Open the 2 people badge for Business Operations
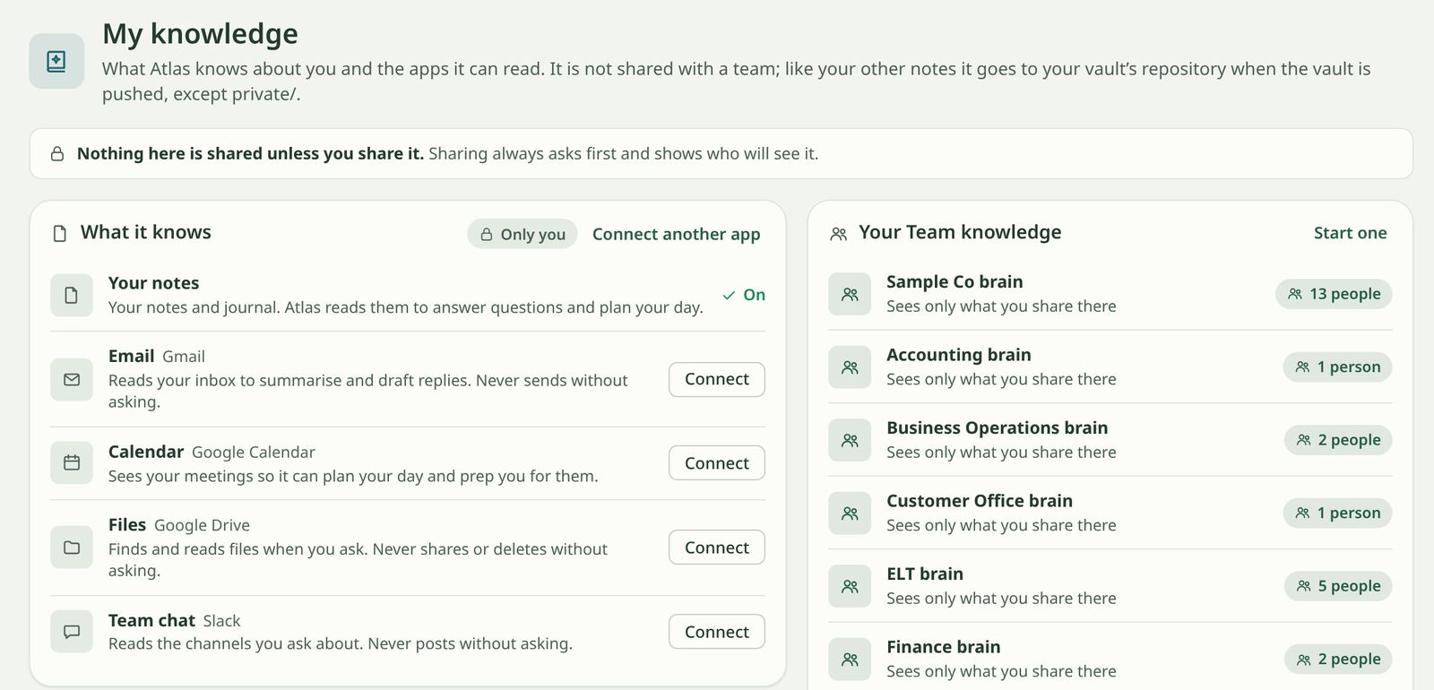The height and width of the screenshot is (690, 1434). click(x=1338, y=440)
